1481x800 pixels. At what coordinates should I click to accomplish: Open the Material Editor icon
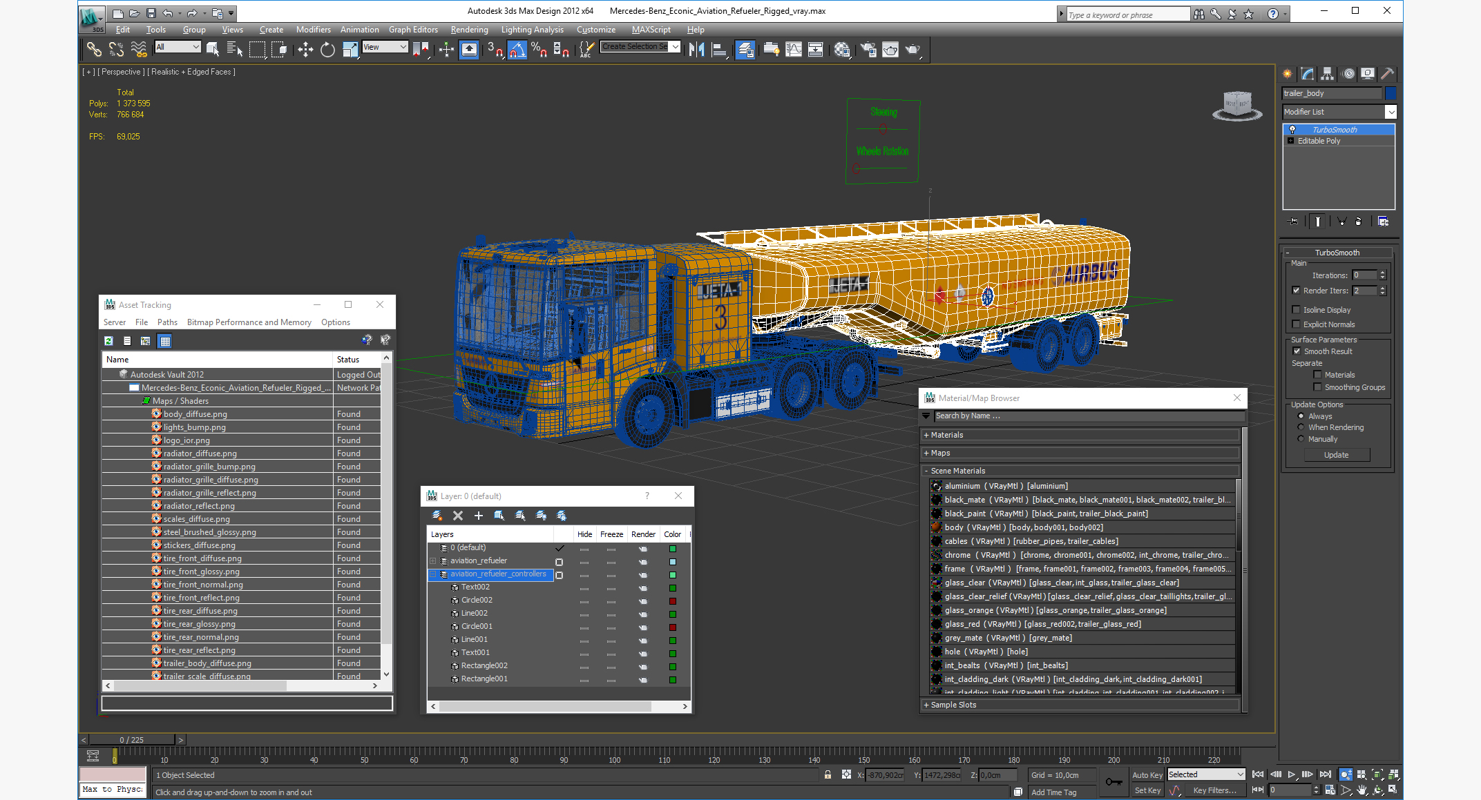tap(842, 49)
